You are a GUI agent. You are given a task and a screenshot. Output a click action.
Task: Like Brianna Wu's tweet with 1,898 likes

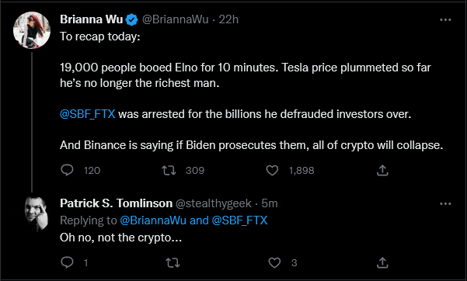272,170
